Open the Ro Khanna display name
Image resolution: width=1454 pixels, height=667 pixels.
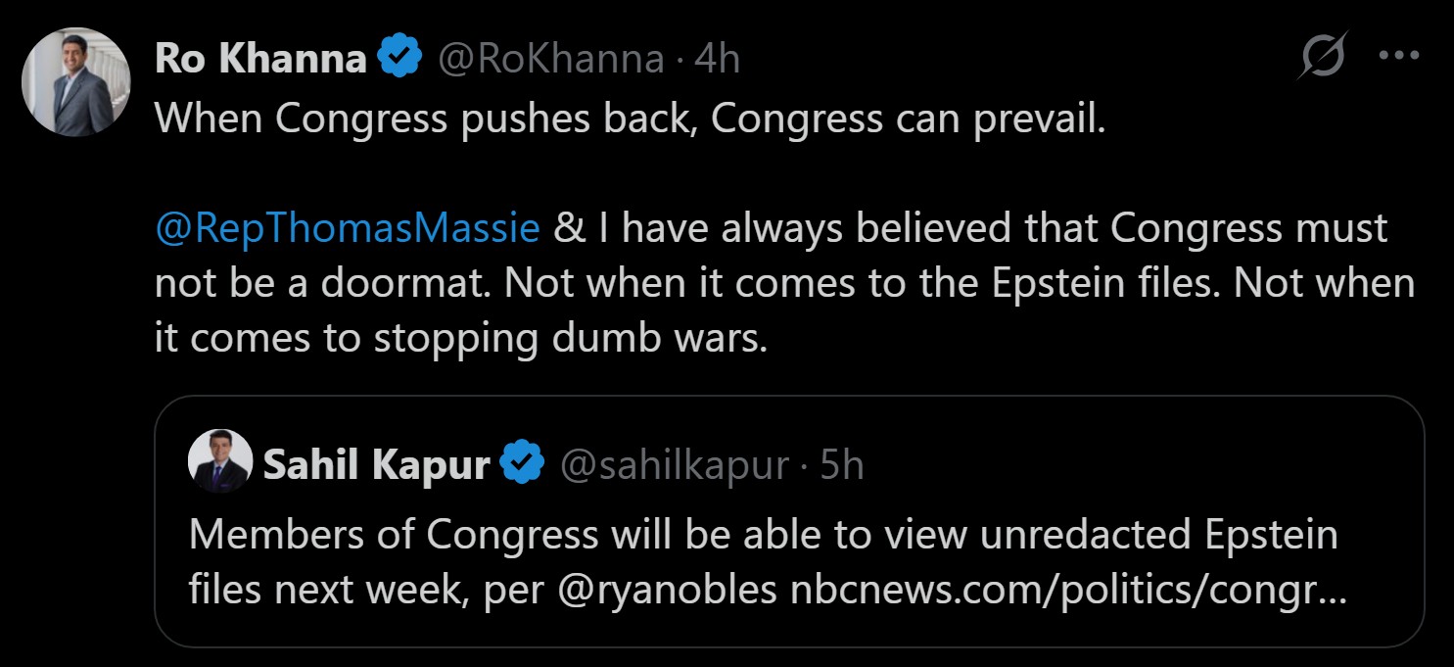pos(259,60)
